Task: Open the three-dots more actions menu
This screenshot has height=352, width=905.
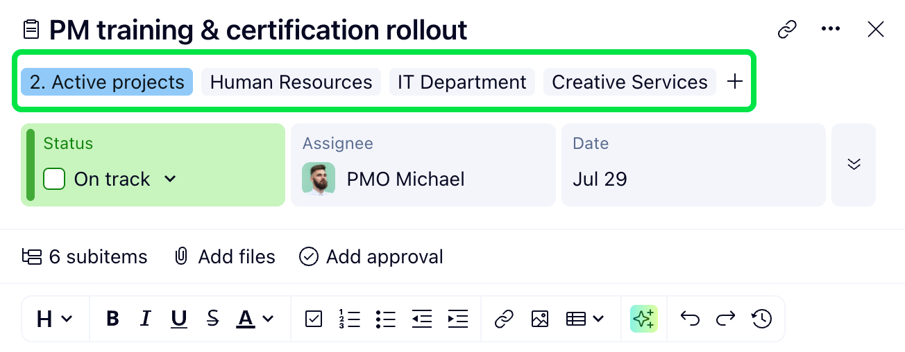Action: pyautogui.click(x=831, y=29)
